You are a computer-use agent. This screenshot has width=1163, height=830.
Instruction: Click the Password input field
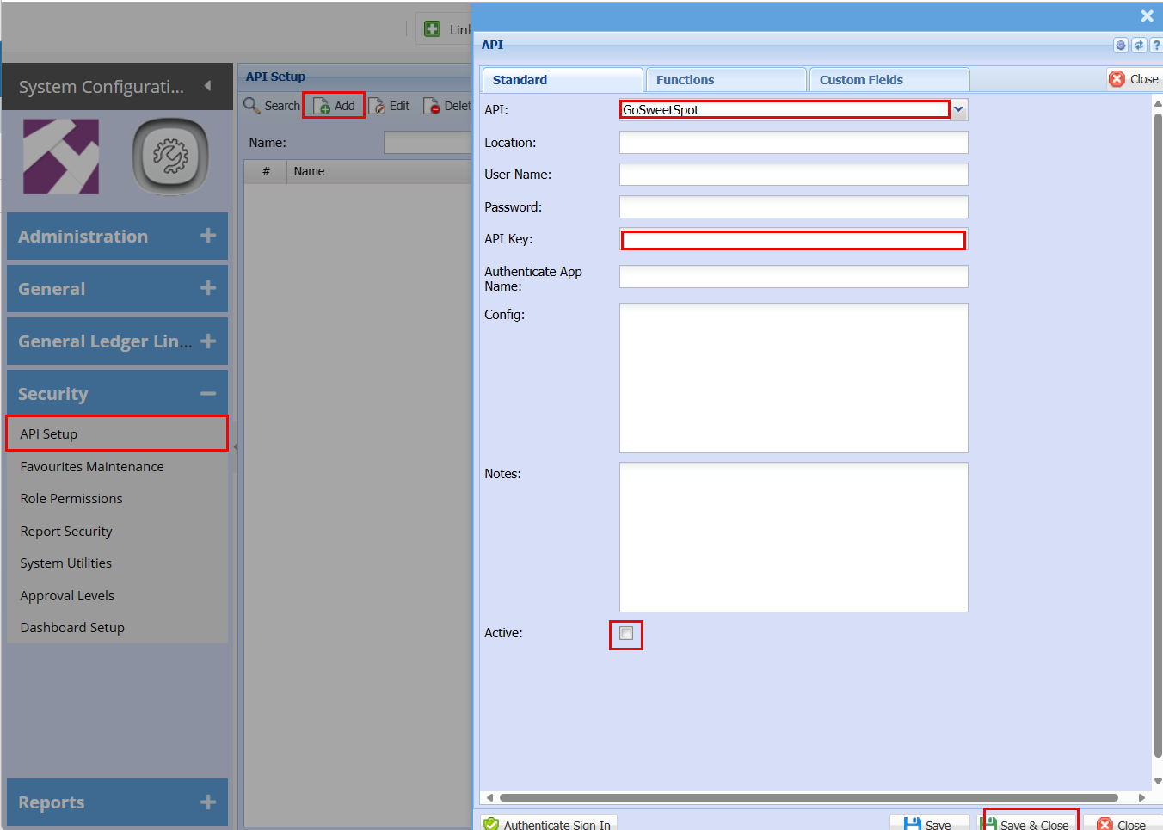pos(794,206)
